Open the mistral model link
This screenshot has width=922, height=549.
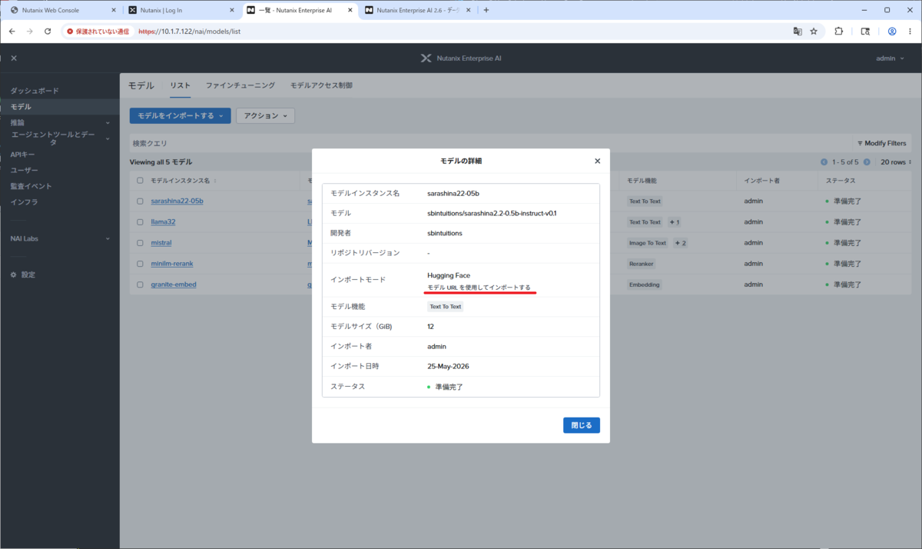tap(162, 243)
